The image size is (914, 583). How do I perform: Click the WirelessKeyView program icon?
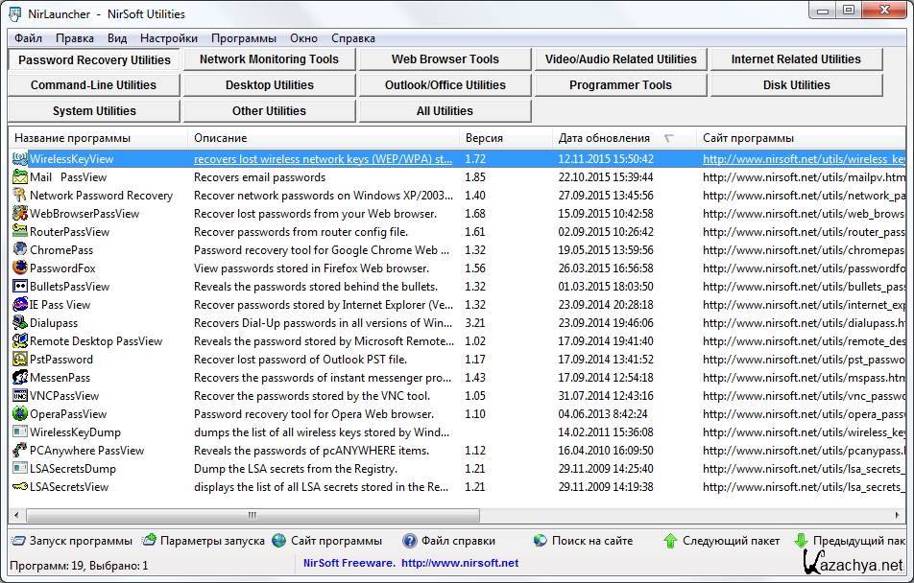click(x=20, y=159)
